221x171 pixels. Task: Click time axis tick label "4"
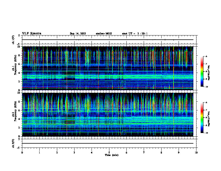click(x=92, y=153)
